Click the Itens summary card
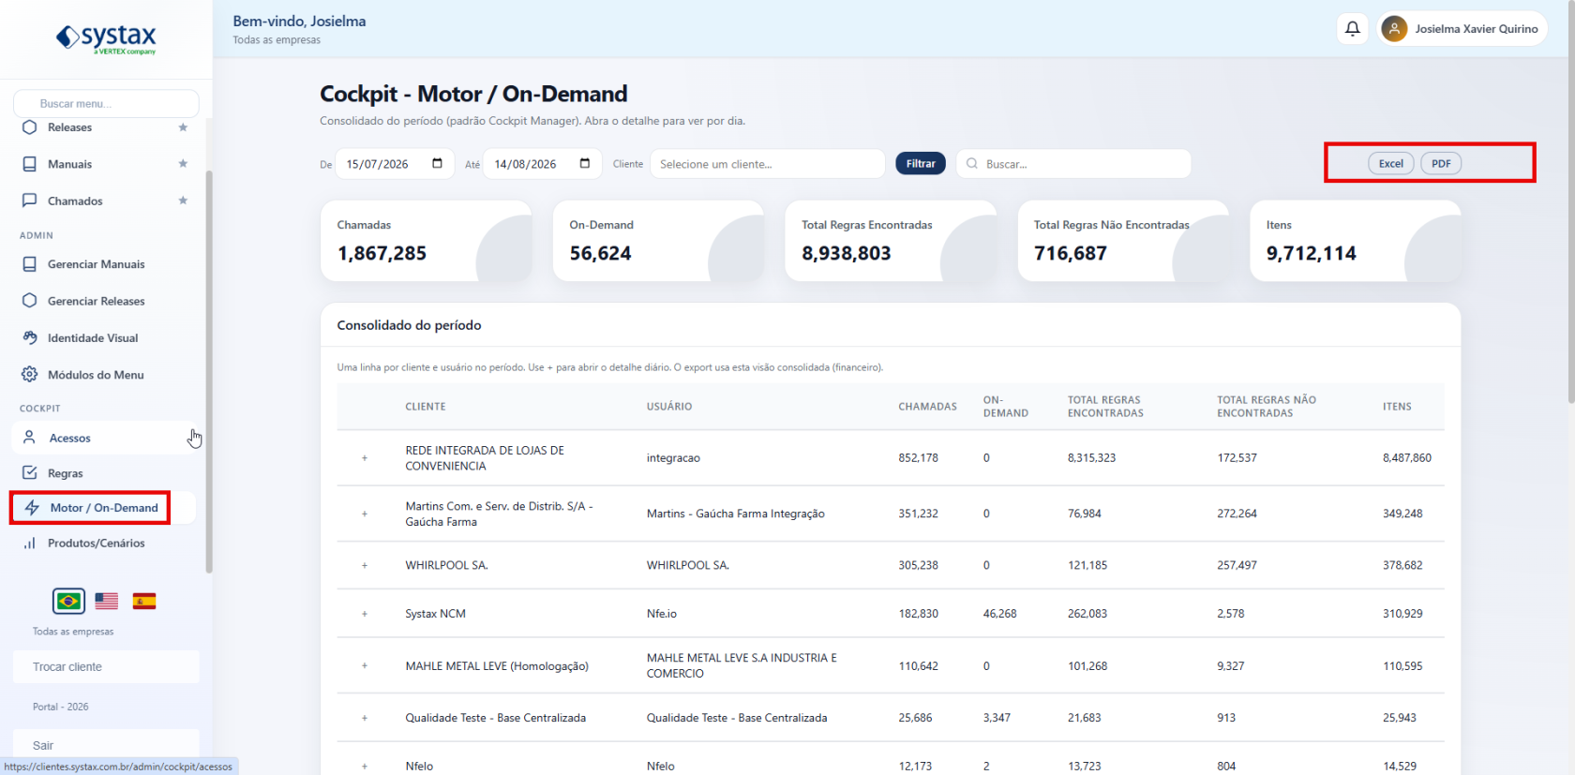This screenshot has width=1575, height=775. [1356, 241]
